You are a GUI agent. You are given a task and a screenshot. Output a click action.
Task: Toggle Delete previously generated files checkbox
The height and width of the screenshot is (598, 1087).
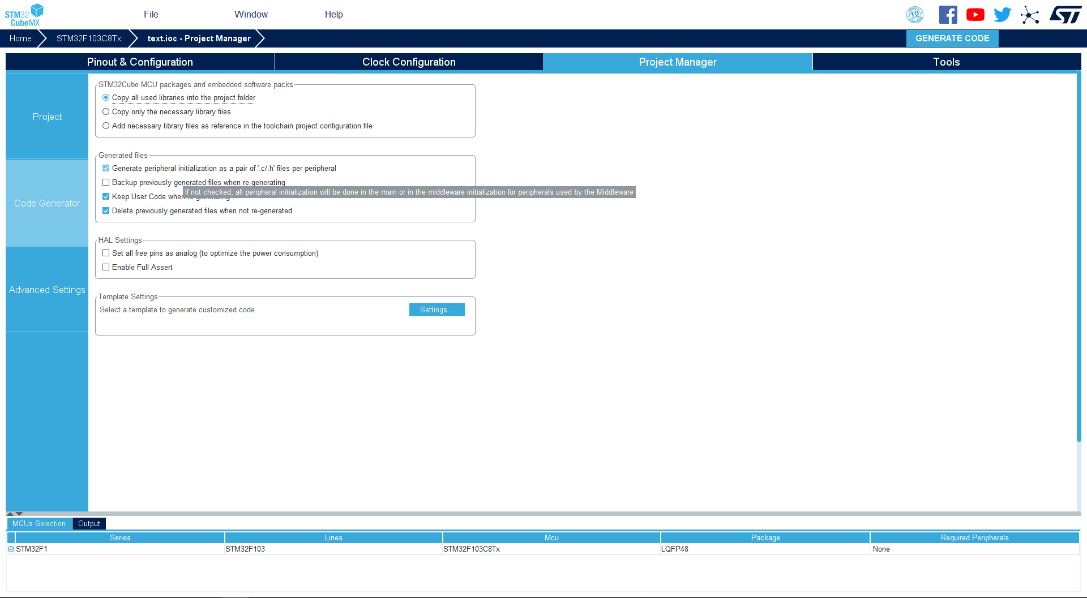(106, 210)
